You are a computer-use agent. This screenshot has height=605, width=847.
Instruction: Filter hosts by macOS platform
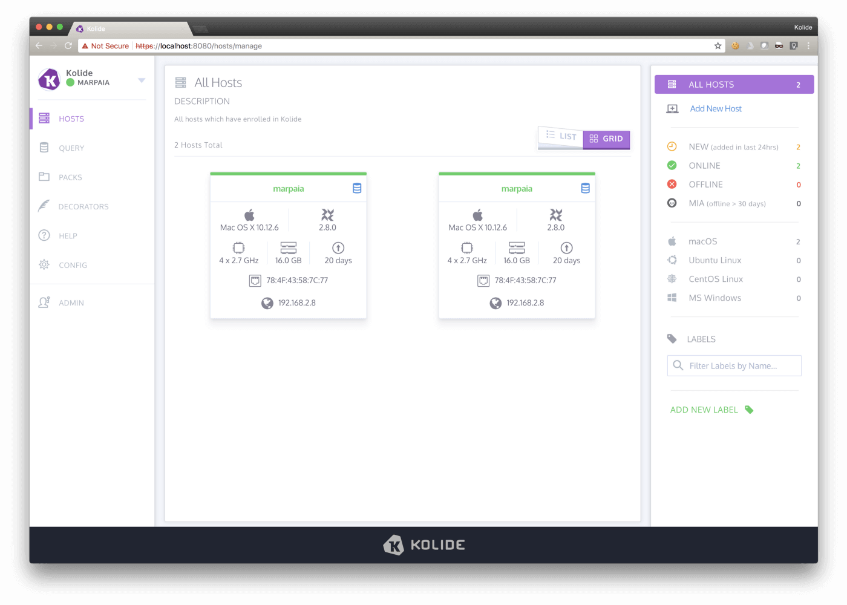point(702,241)
